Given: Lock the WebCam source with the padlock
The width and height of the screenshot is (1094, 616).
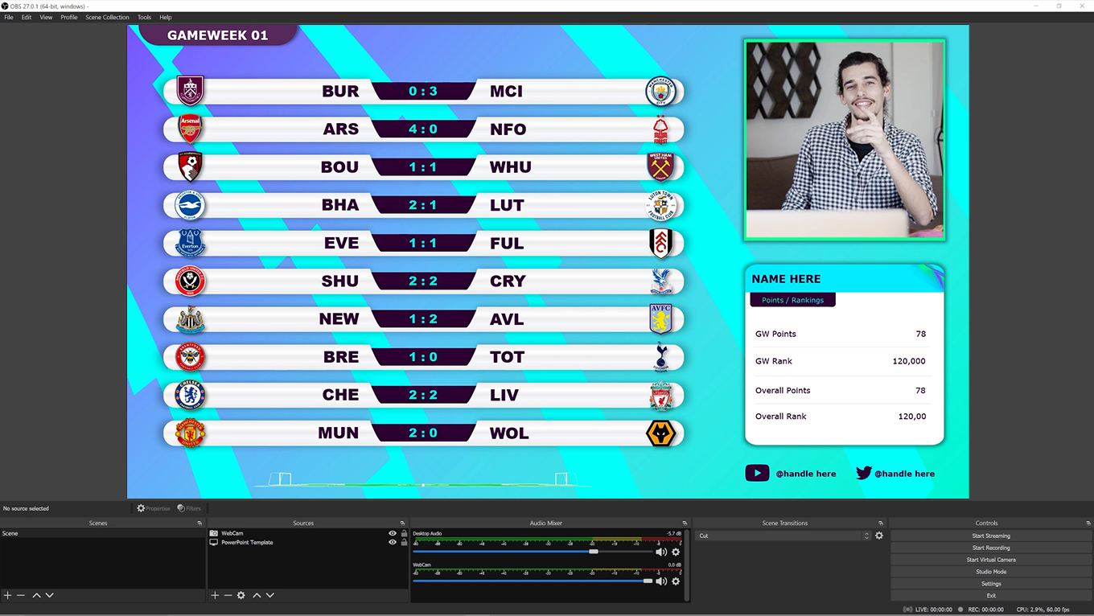Looking at the screenshot, I should pyautogui.click(x=403, y=532).
